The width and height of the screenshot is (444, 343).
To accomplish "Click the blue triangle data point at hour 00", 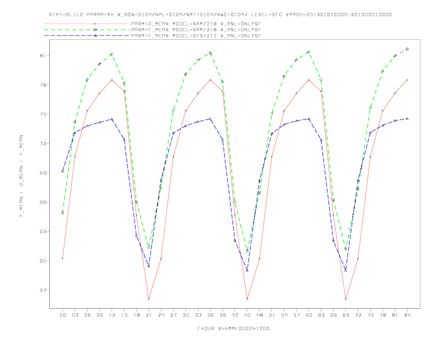I will (x=63, y=171).
